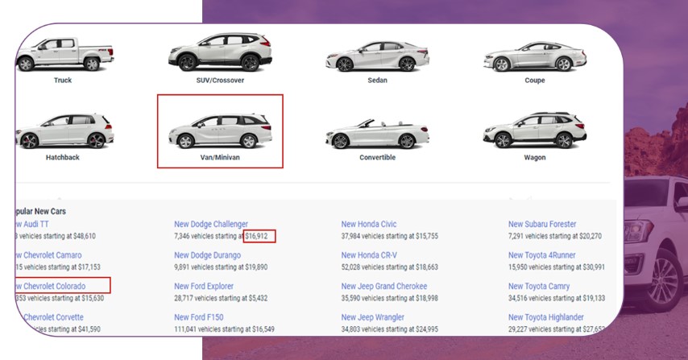Open New Honda CR-V link

[369, 255]
